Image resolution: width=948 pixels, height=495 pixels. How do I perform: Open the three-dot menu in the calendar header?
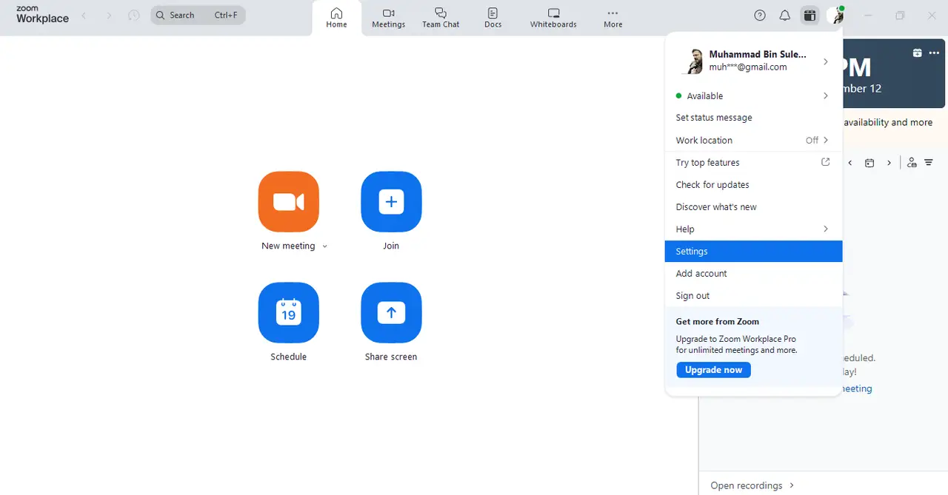pos(934,53)
